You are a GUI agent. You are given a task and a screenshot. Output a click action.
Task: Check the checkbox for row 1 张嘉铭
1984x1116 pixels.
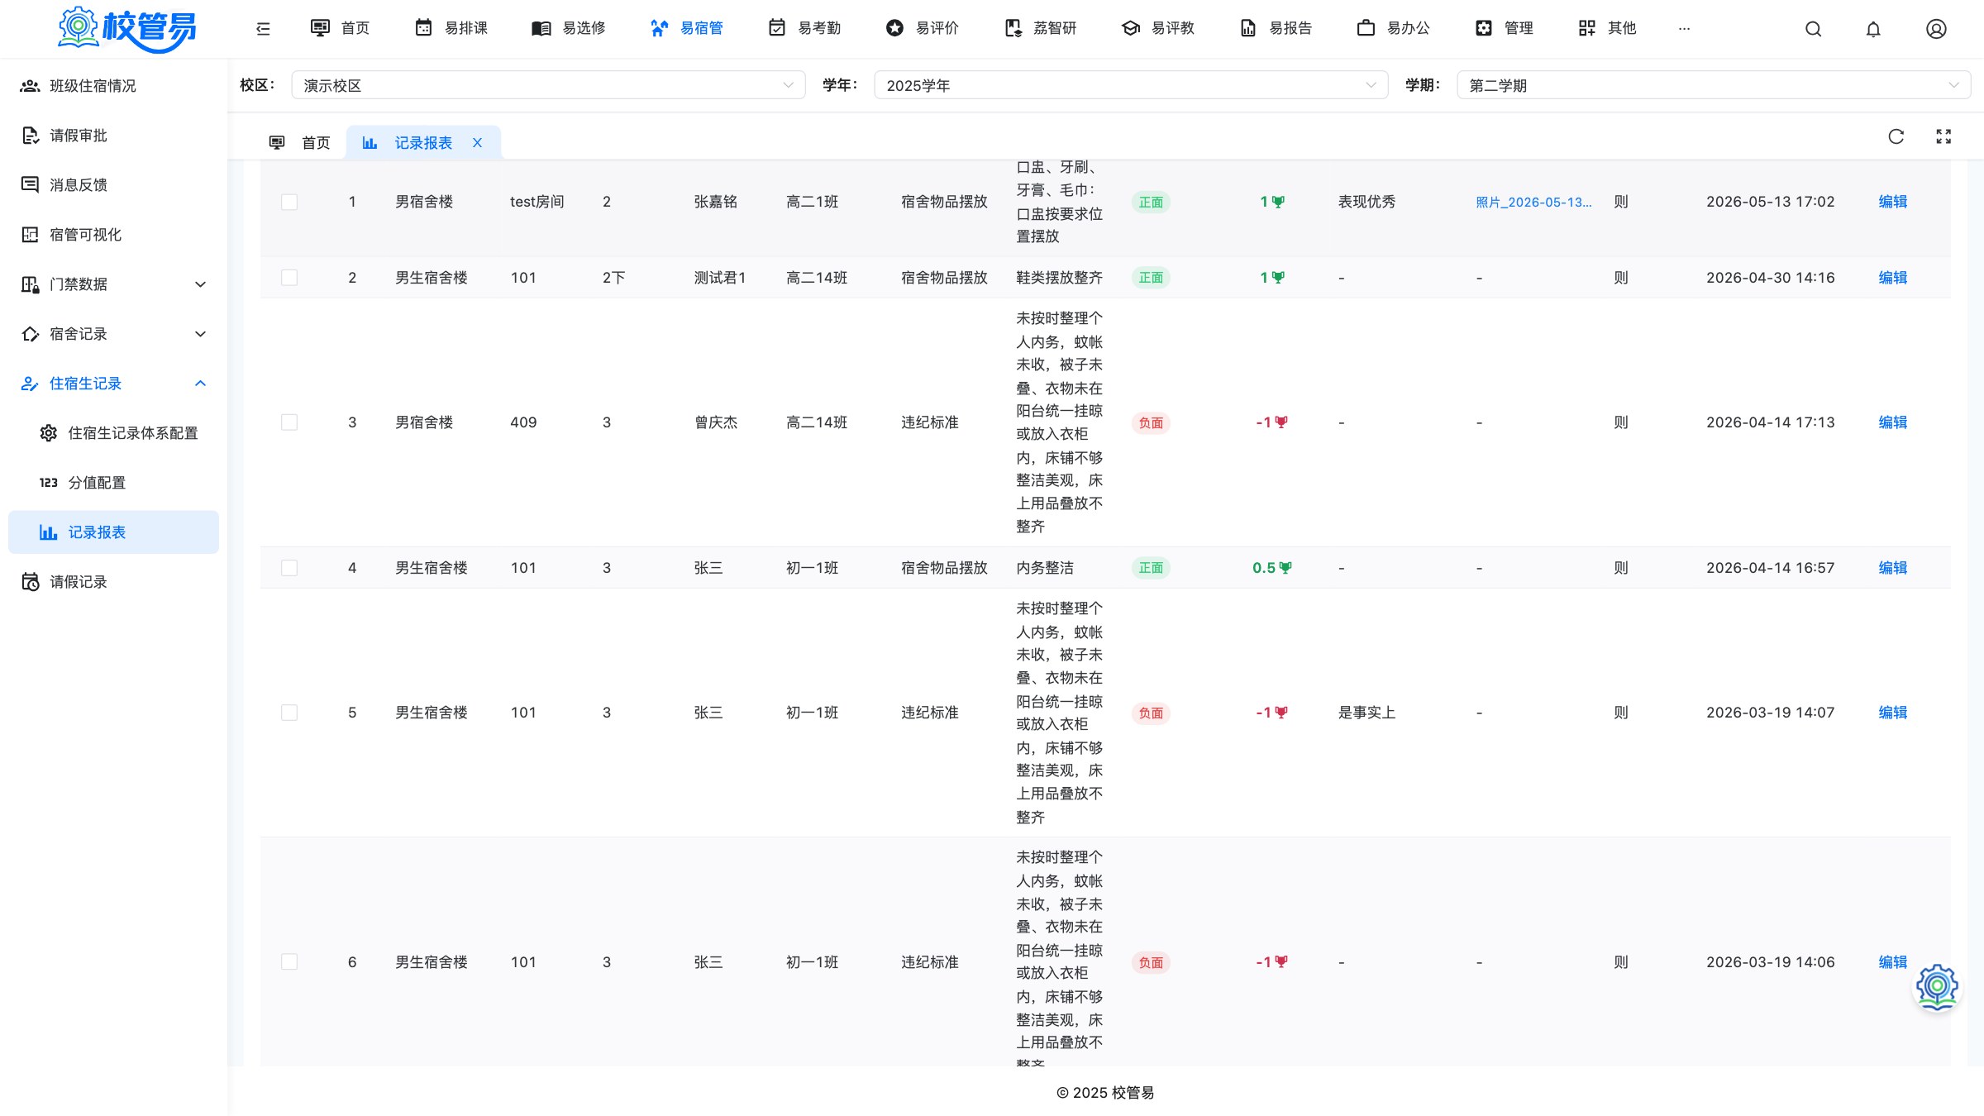289,203
